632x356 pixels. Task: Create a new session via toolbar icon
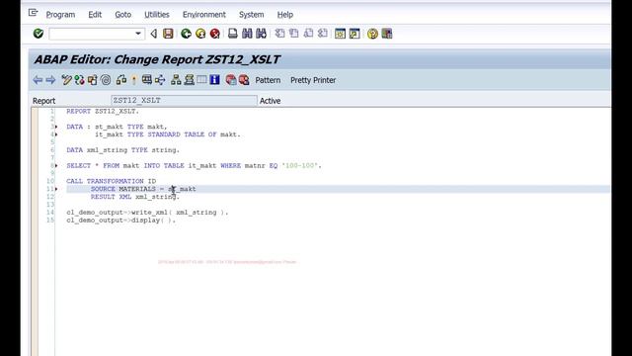tap(340, 34)
